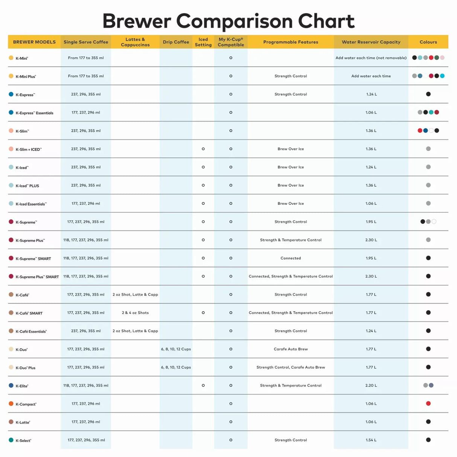Click the red colour dot for K-Compact
Screen dimensions: 457x457
click(x=428, y=404)
